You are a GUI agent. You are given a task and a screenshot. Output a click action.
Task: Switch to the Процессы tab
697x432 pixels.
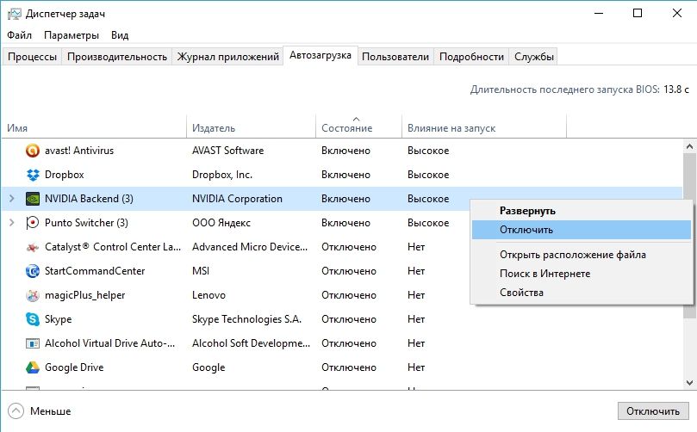coord(33,57)
